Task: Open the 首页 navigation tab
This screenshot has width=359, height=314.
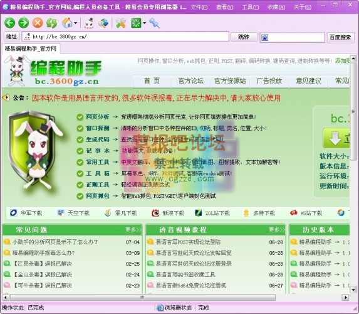Action: point(152,81)
